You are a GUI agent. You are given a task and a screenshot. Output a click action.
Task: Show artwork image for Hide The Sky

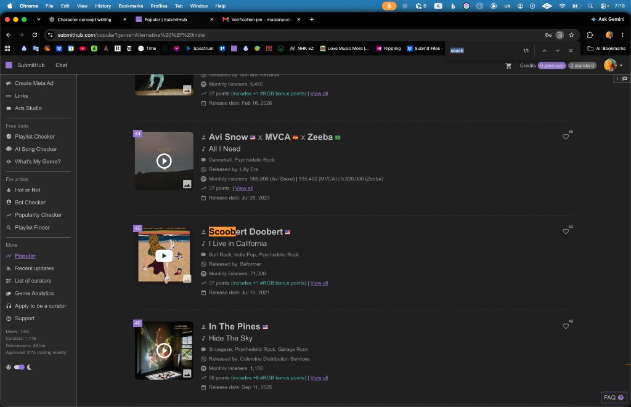click(x=187, y=373)
